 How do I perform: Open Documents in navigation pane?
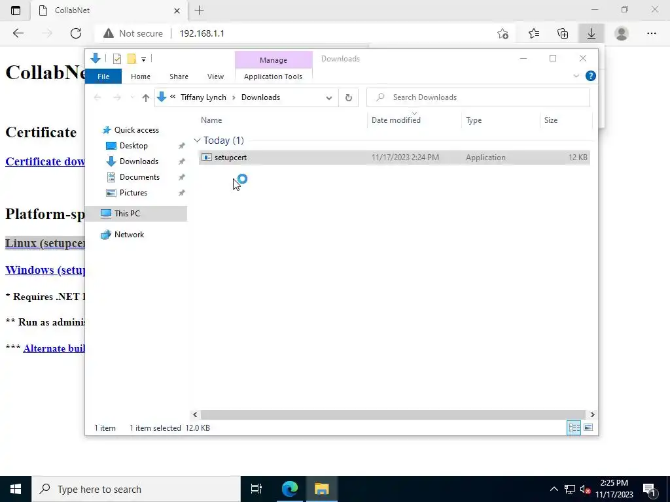[x=139, y=177]
